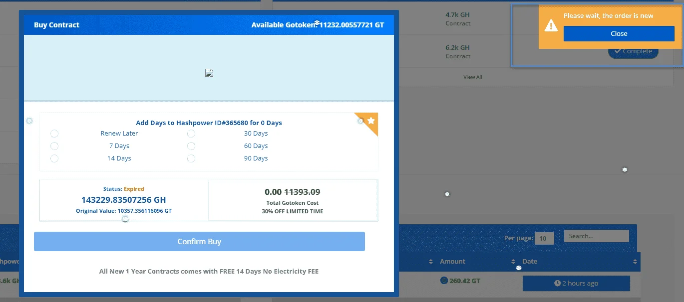Click the Gotoken coin icon beside 260.42 GT
The image size is (684, 302).
(444, 281)
